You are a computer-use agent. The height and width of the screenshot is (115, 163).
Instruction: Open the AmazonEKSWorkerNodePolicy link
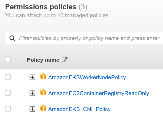click(87, 77)
